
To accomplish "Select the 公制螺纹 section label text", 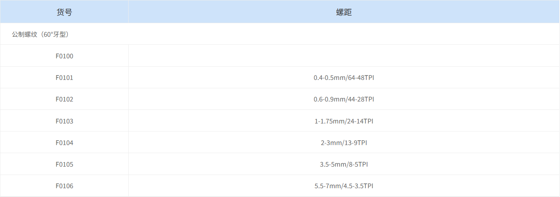I will (x=24, y=34).
